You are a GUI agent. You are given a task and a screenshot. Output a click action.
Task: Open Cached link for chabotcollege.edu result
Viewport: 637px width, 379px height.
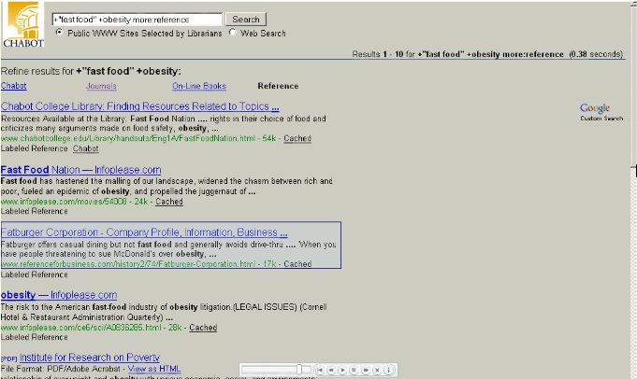pos(297,139)
